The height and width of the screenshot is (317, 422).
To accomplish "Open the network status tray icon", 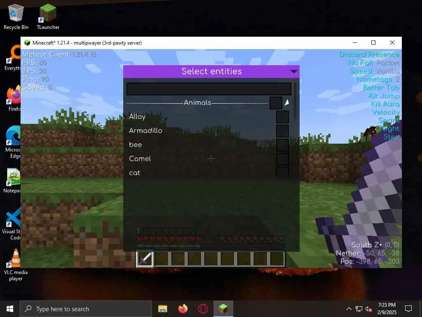I will (359, 309).
